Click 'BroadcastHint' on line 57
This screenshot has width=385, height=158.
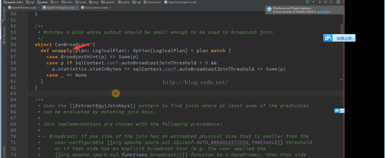point(79,57)
